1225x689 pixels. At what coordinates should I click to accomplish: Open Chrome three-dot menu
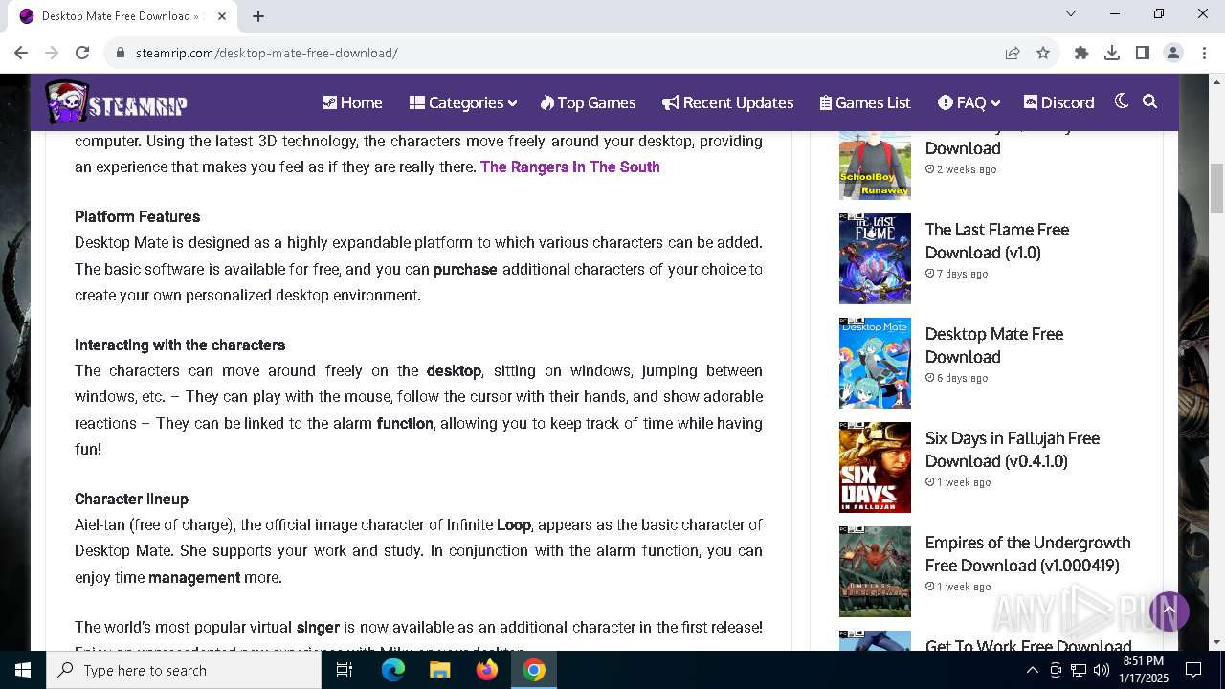tap(1203, 53)
